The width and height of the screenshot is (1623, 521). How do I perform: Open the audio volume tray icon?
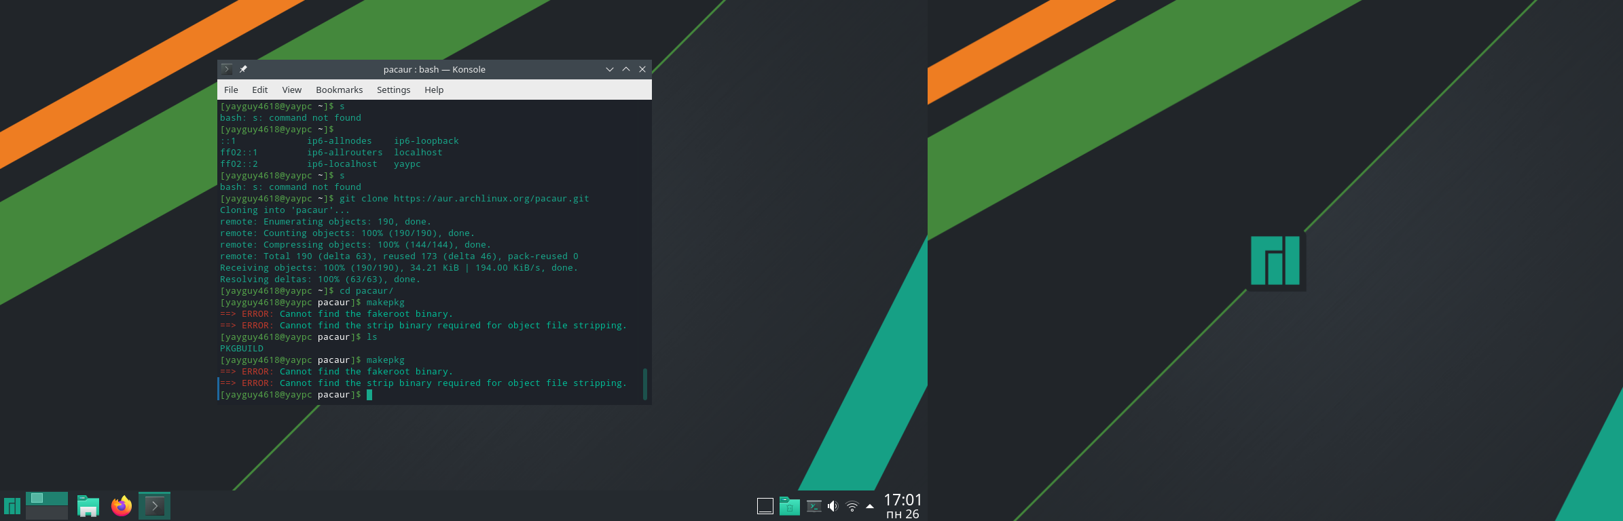pos(833,506)
